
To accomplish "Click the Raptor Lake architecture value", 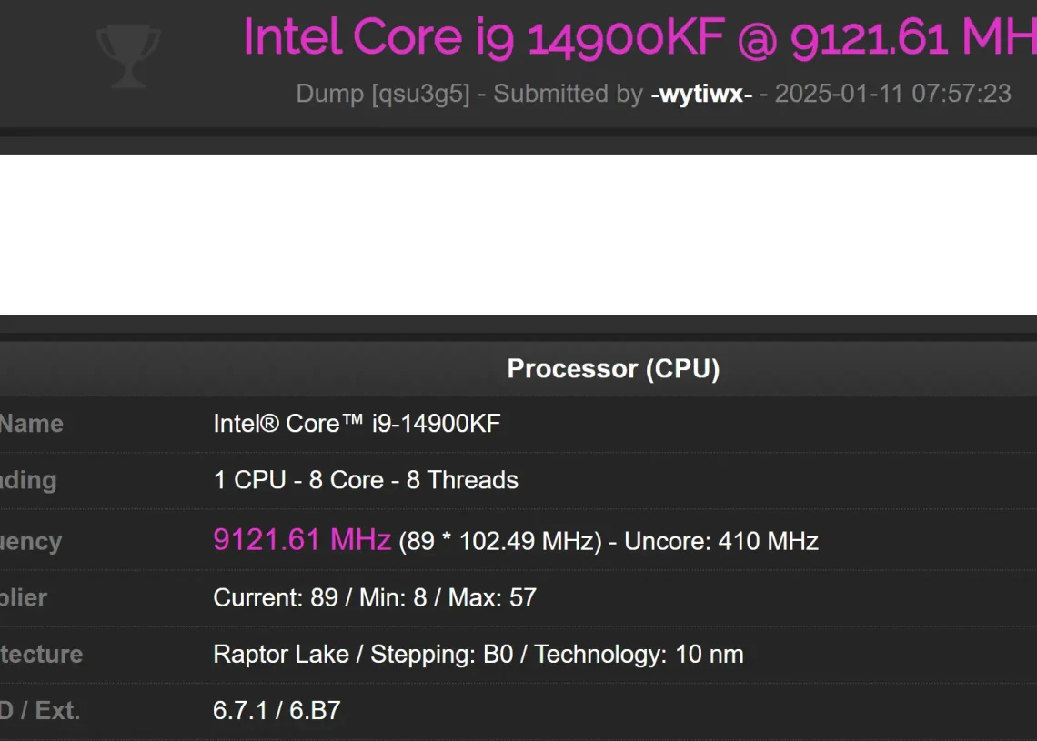I will tap(281, 655).
